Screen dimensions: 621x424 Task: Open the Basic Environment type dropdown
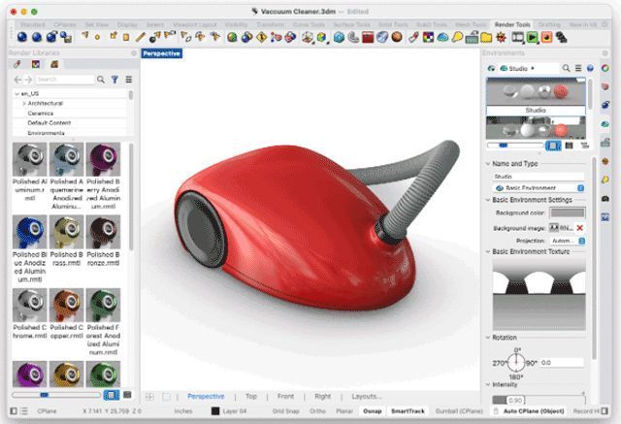click(539, 187)
